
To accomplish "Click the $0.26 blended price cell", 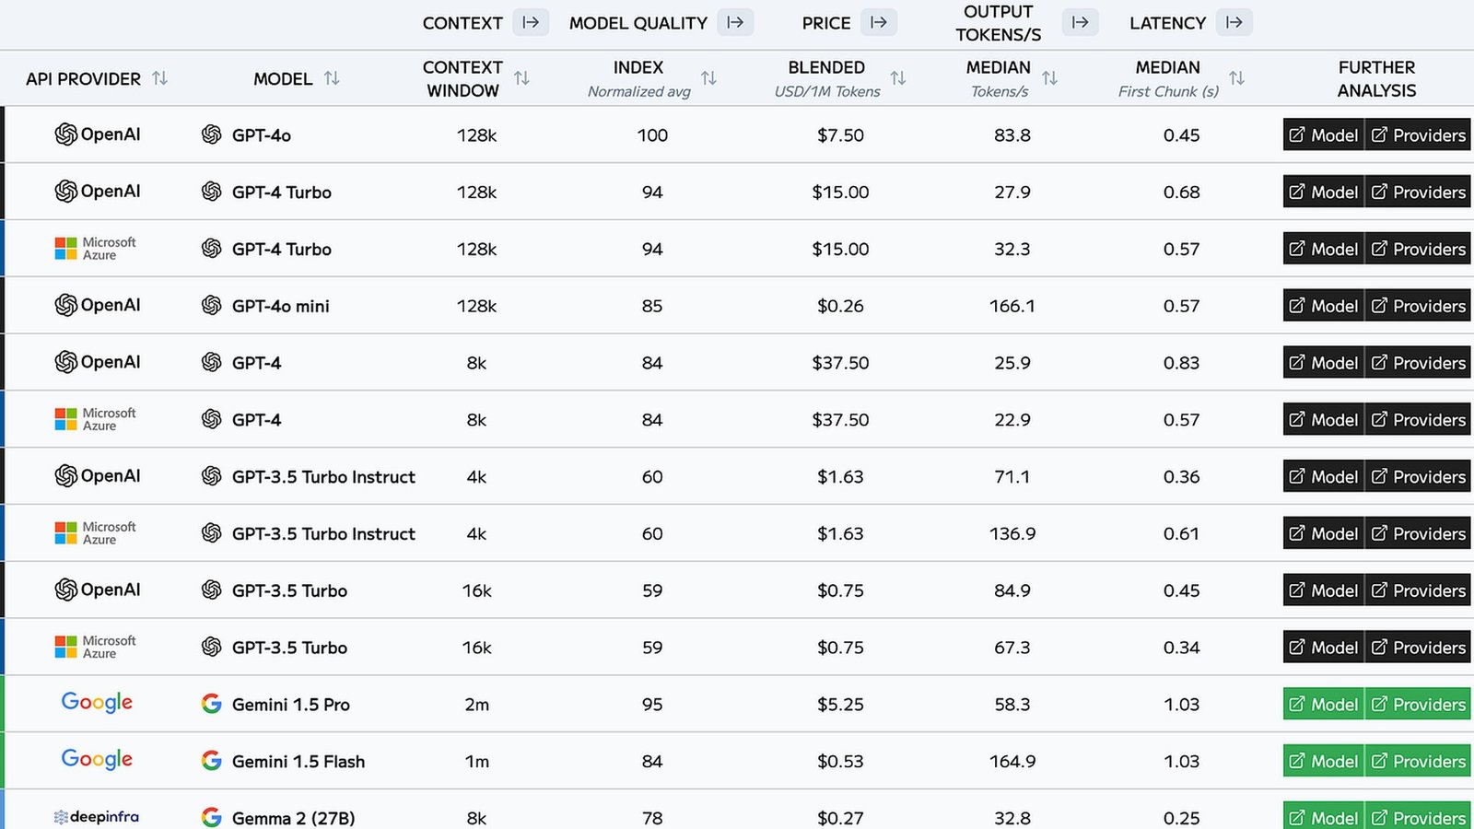I will click(840, 306).
